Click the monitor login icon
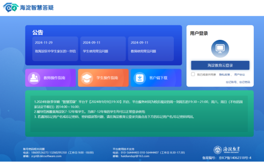Screen dimensions: 264x162 click(220, 49)
